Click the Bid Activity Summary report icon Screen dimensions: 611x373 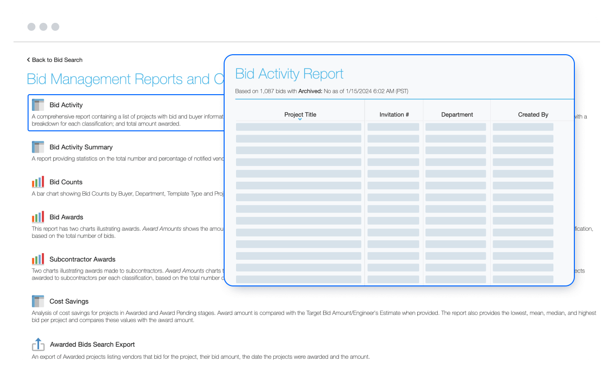[x=38, y=147]
